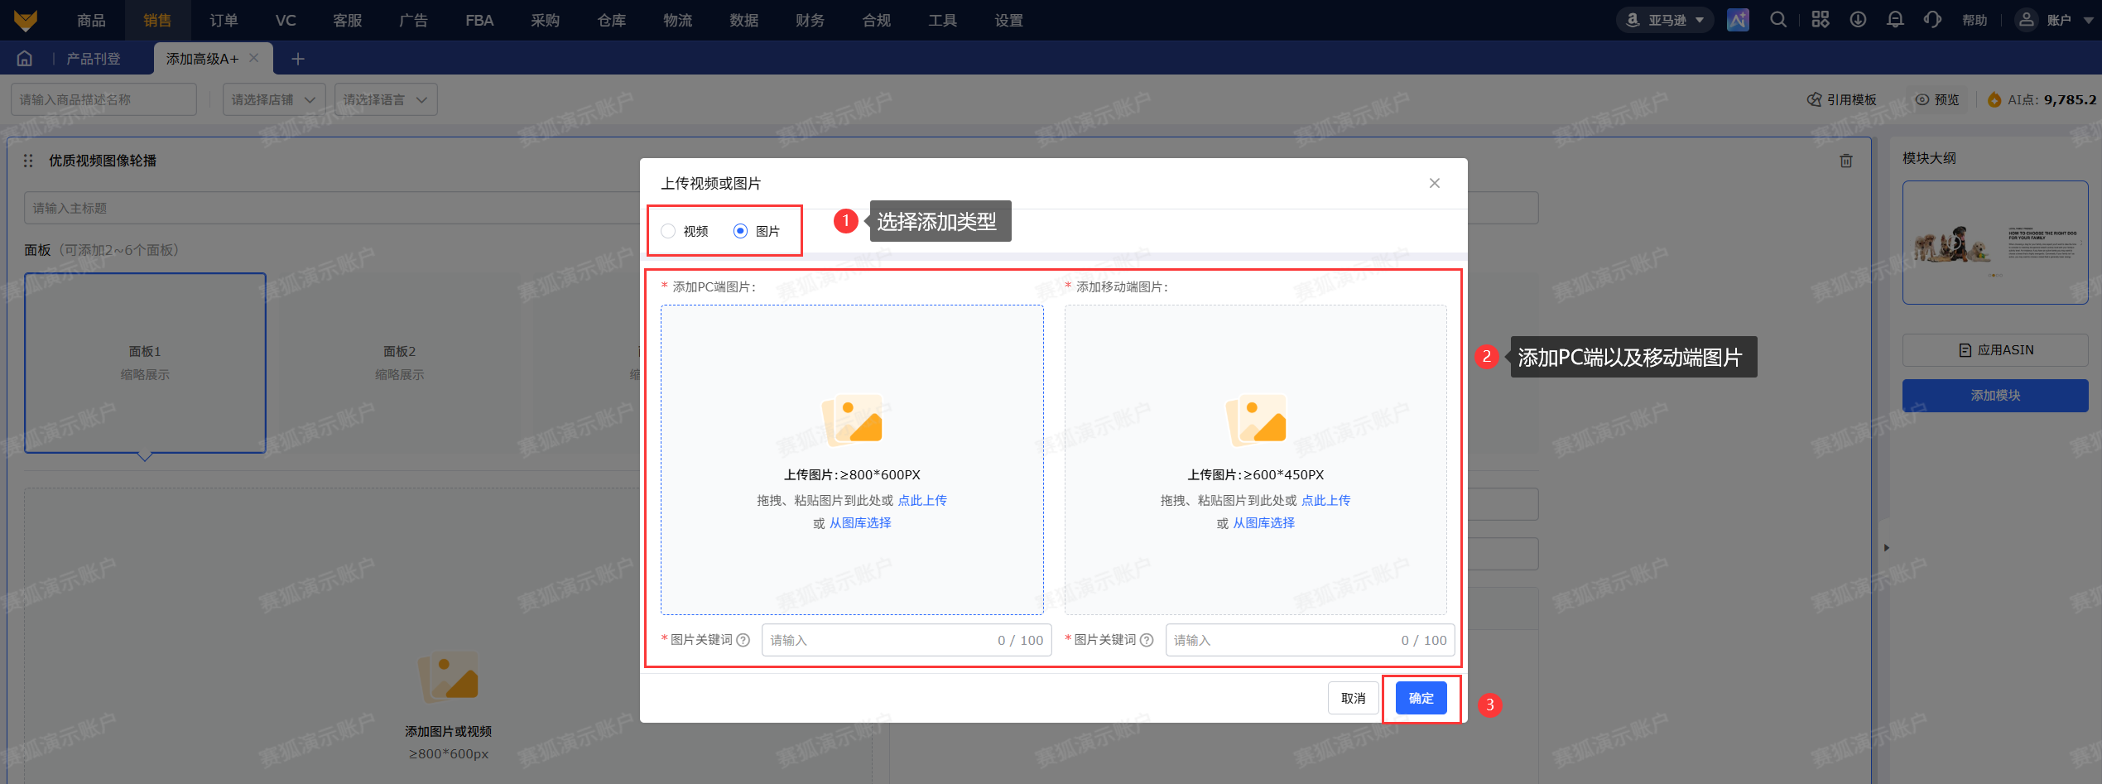2102x784 pixels.
Task: Open the 销售 menu
Action: pyautogui.click(x=157, y=20)
